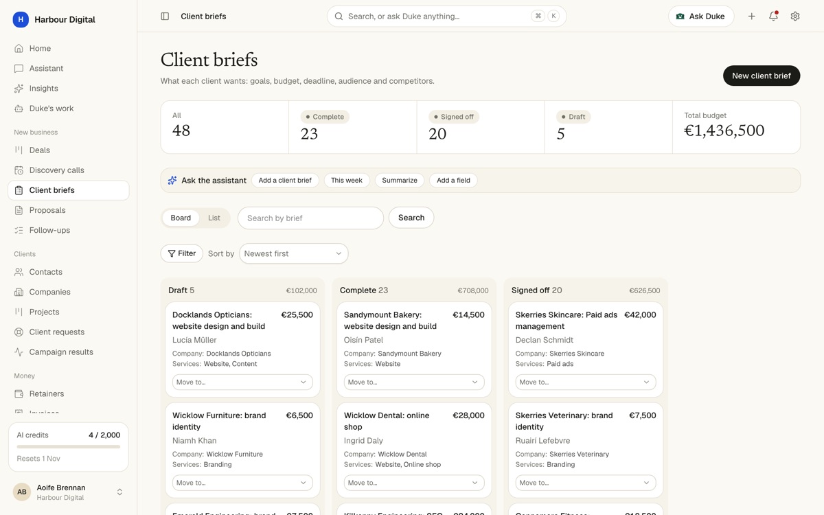Image resolution: width=824 pixels, height=515 pixels.
Task: Click the Deals icon
Action: coord(19,150)
